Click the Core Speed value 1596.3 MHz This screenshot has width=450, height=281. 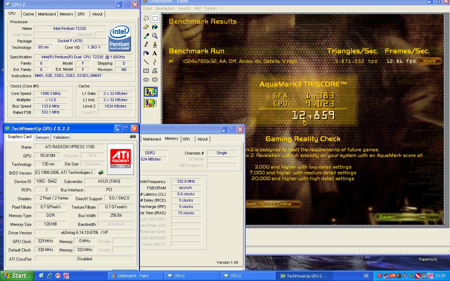click(51, 93)
